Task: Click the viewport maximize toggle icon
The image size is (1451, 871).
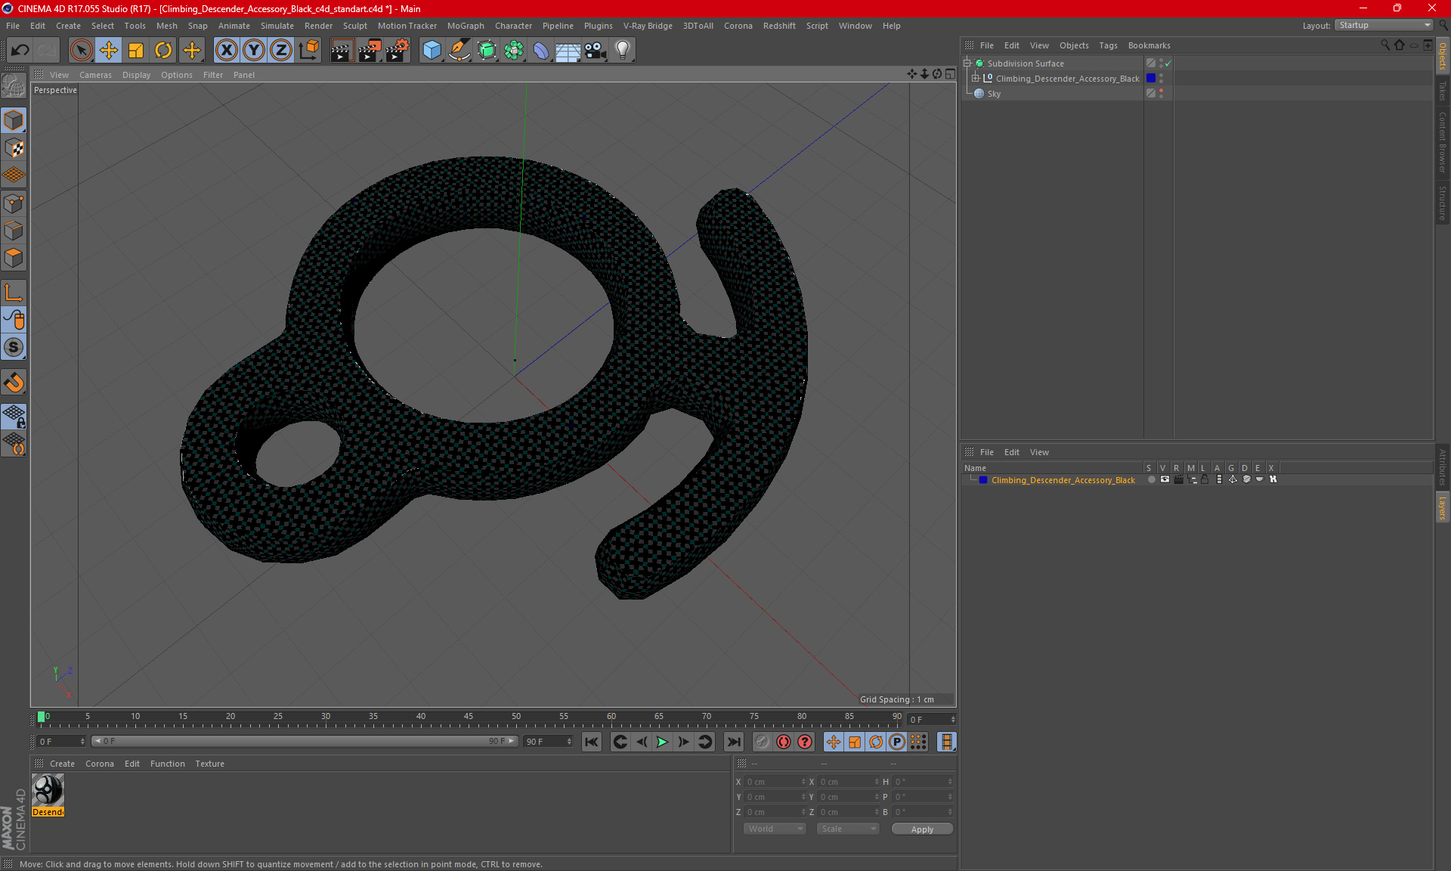Action: coord(950,74)
